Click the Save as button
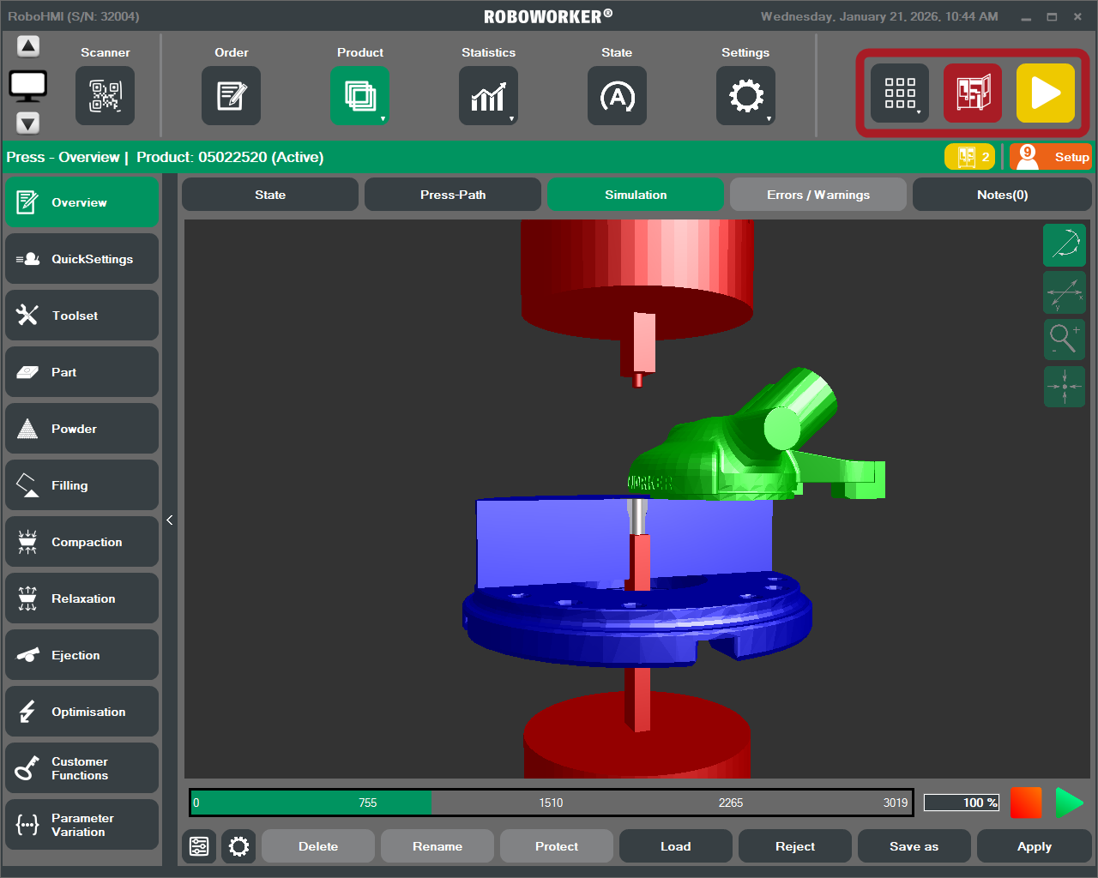Screen dimensions: 1098x878 click(x=914, y=846)
